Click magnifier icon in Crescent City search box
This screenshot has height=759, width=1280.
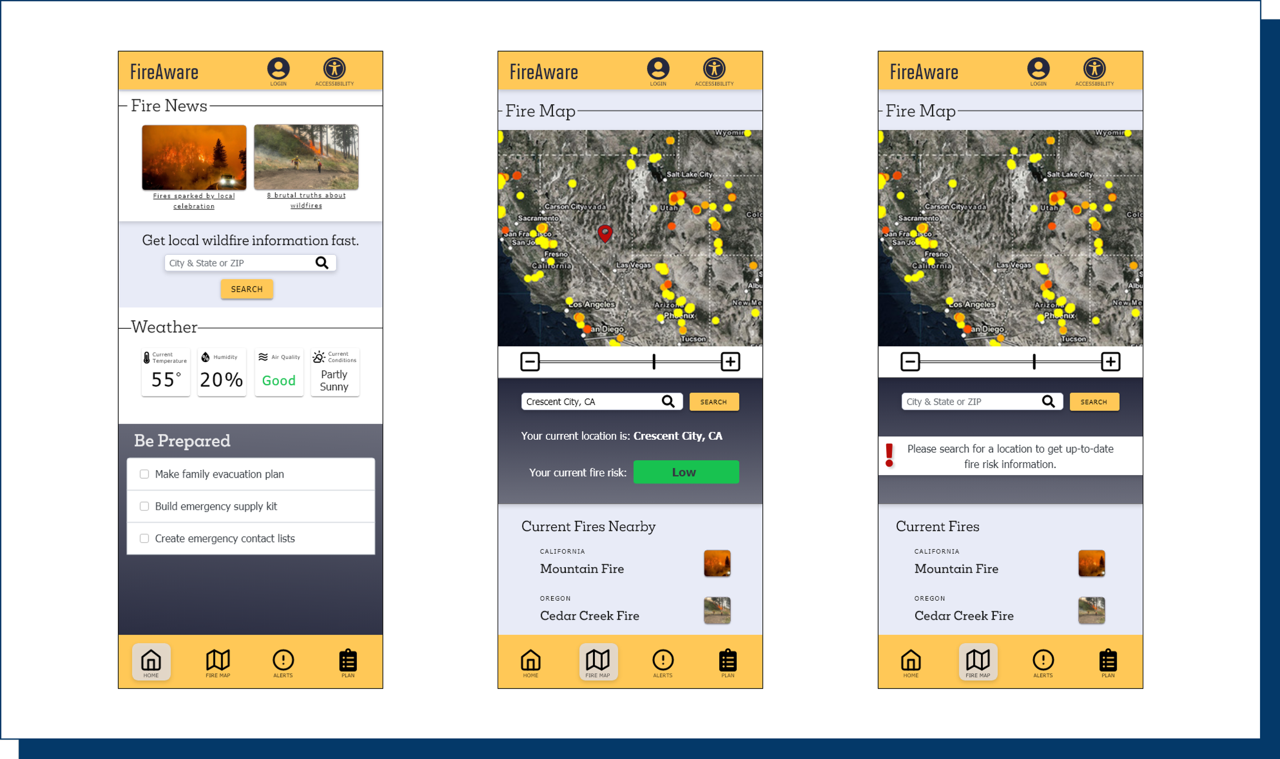tap(668, 401)
